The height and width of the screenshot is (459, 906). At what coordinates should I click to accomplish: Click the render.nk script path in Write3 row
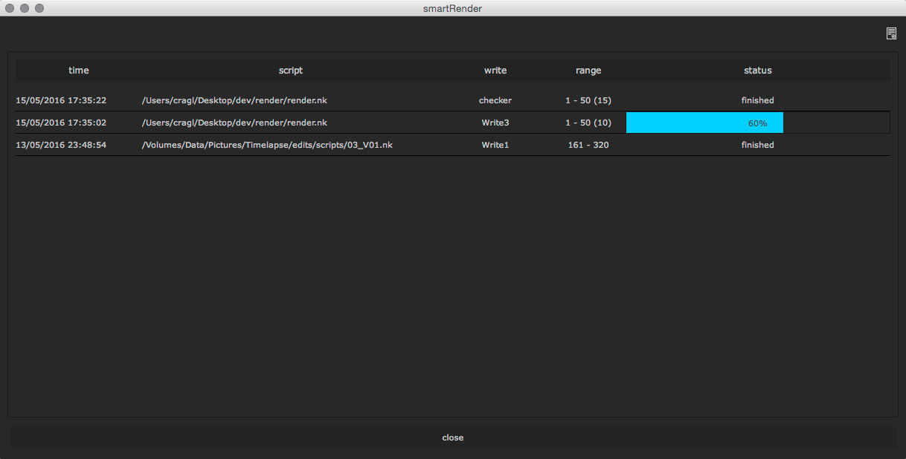pyautogui.click(x=234, y=123)
